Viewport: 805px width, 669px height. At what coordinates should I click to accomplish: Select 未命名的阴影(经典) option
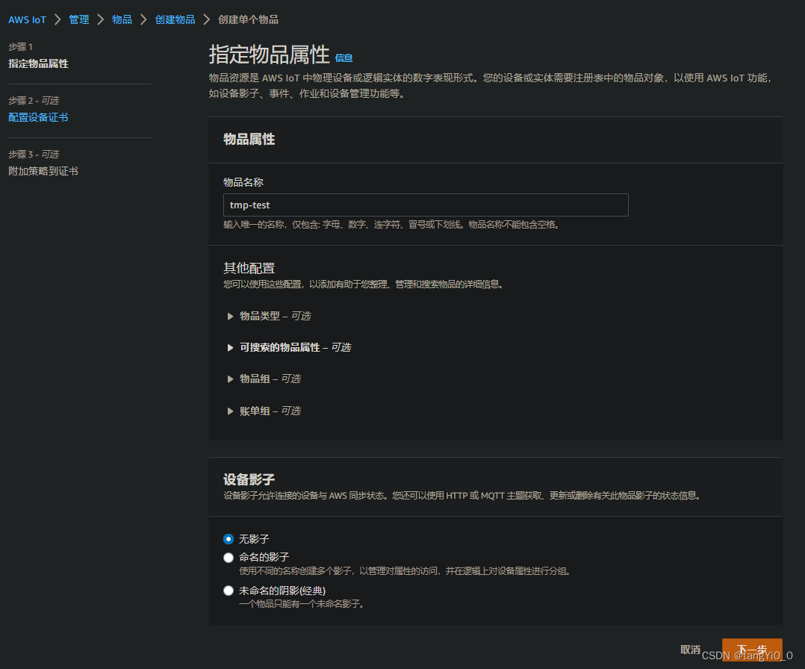pos(229,590)
